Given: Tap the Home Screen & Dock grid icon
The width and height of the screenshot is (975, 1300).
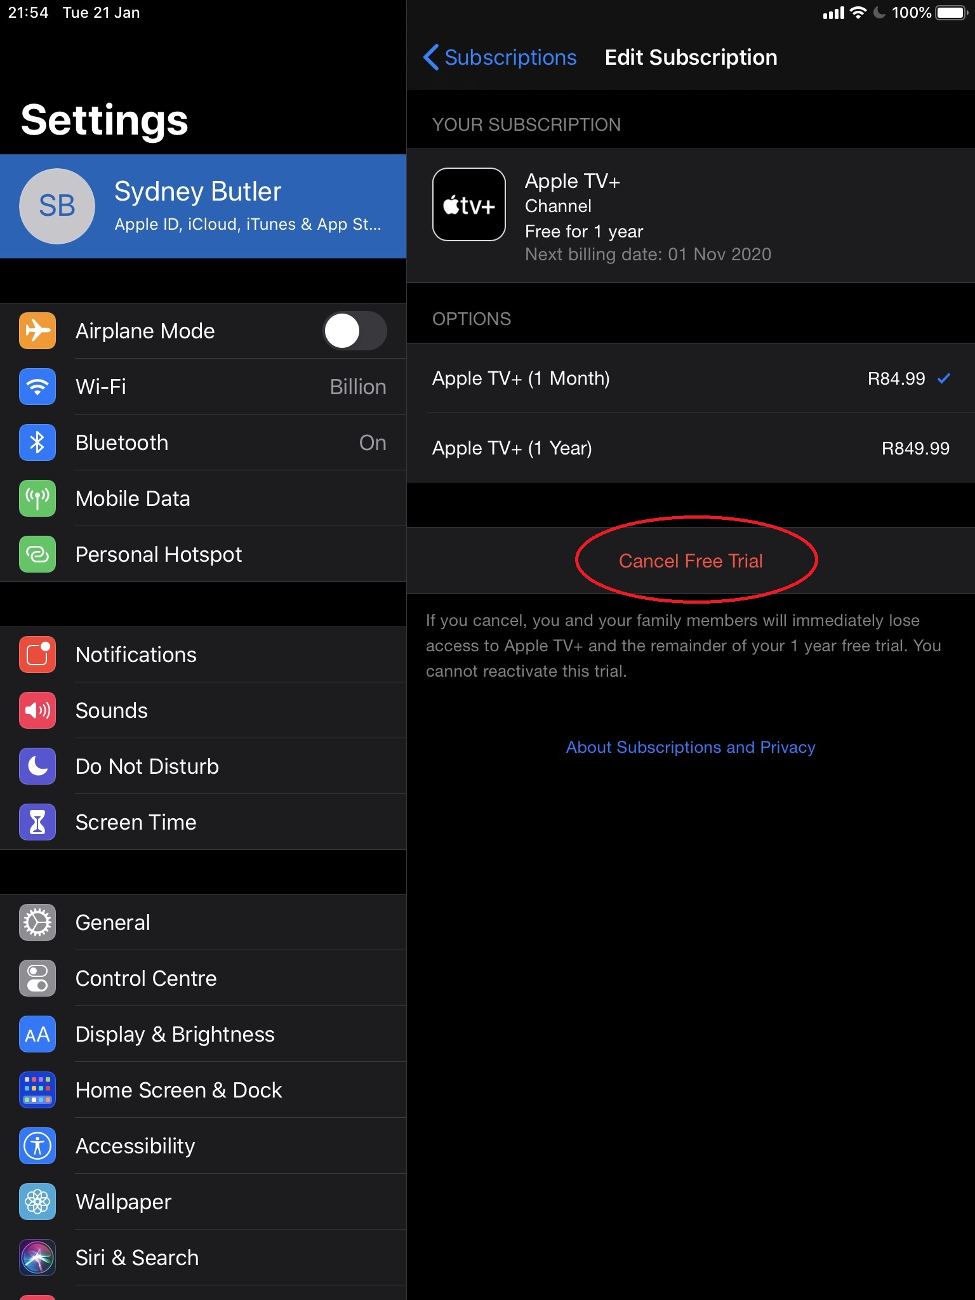Looking at the screenshot, I should (37, 1090).
